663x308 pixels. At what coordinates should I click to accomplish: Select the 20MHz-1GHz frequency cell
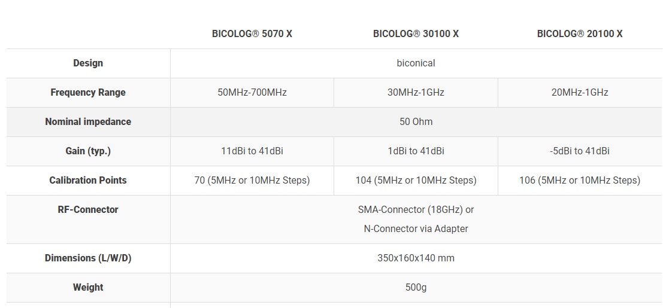pos(579,92)
